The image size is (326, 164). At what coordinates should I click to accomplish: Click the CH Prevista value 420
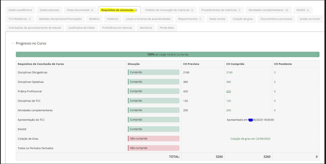(x=185, y=91)
